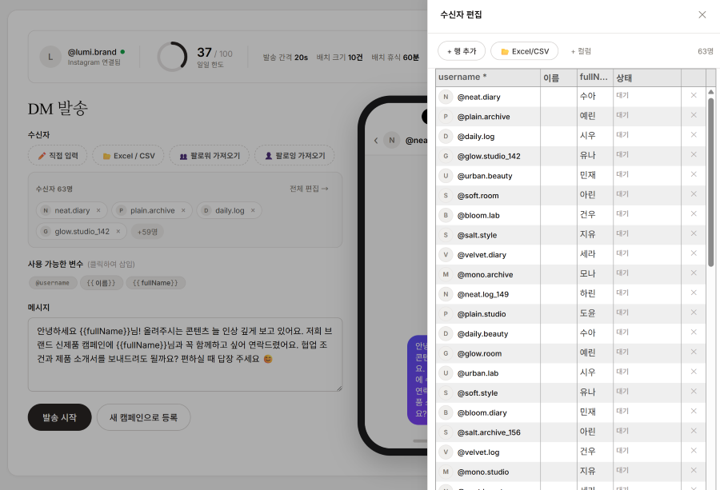Click 팔로워 가져오기
Image resolution: width=720 pixels, height=490 pixels.
(x=210, y=156)
